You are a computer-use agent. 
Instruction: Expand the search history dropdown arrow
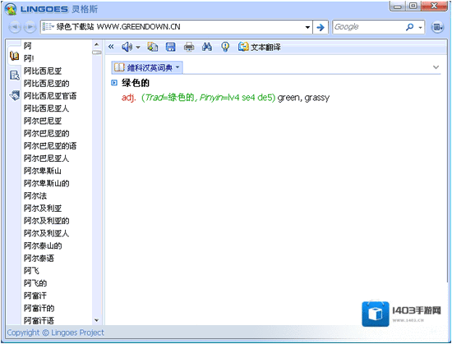pos(307,27)
